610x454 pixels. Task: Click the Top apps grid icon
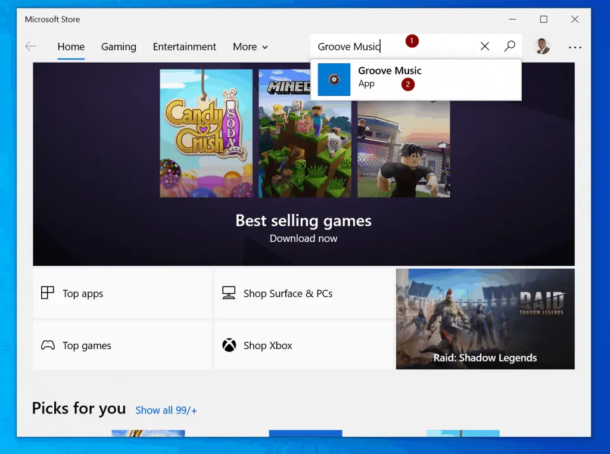(48, 293)
